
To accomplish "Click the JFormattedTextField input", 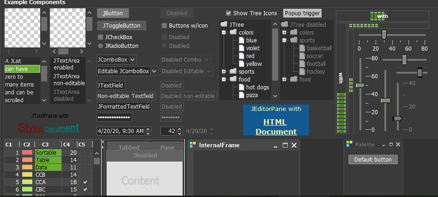I will pyautogui.click(x=124, y=107).
